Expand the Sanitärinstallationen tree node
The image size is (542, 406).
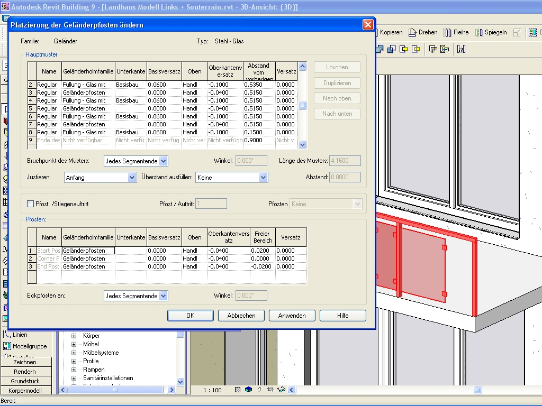click(x=74, y=378)
